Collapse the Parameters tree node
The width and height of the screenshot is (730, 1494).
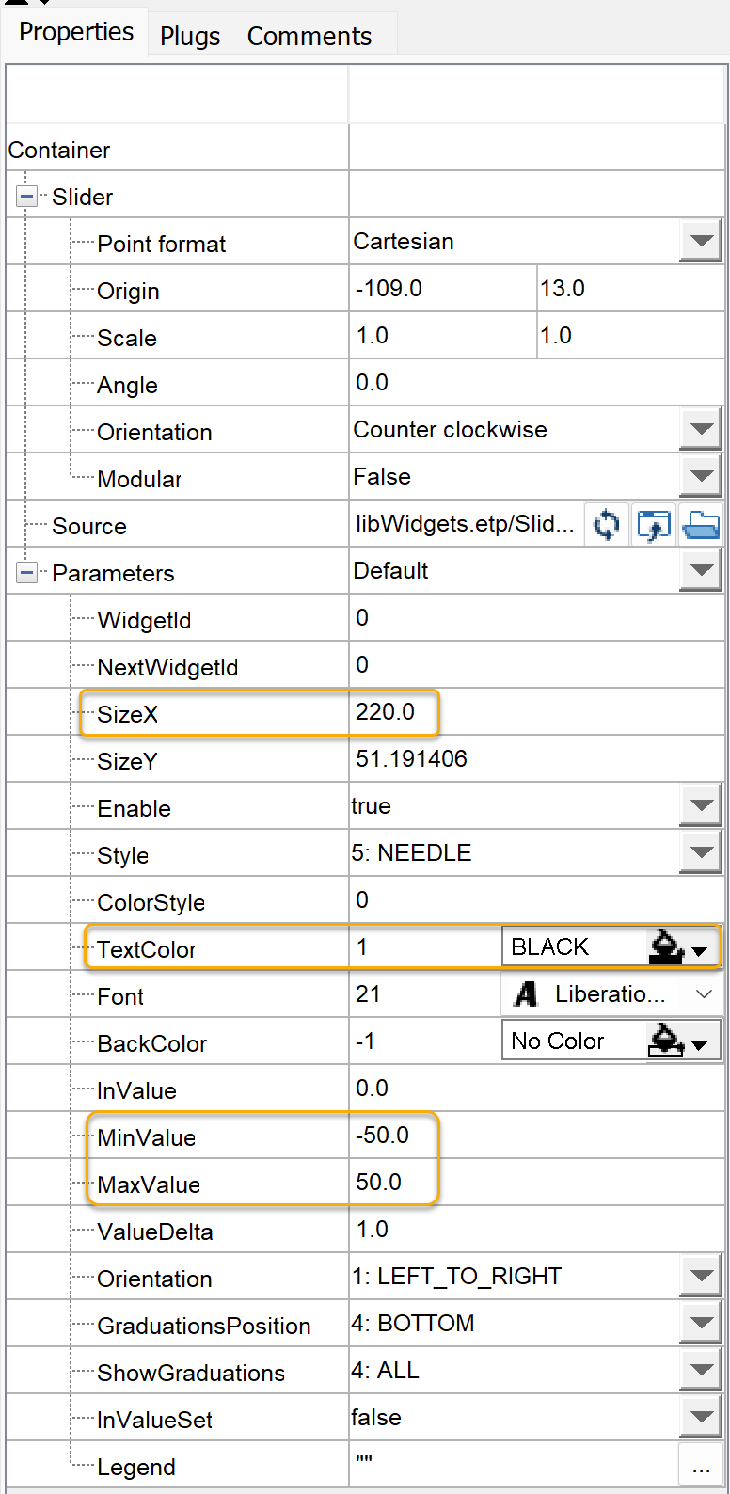pos(26,573)
